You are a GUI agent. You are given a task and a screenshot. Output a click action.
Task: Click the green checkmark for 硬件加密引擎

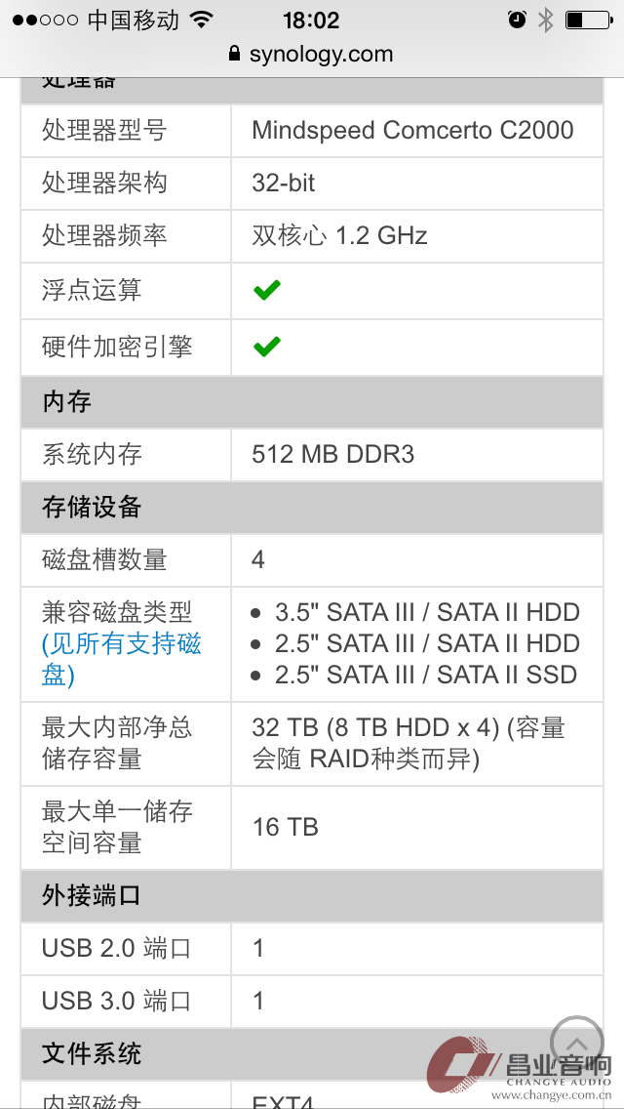[x=267, y=347]
